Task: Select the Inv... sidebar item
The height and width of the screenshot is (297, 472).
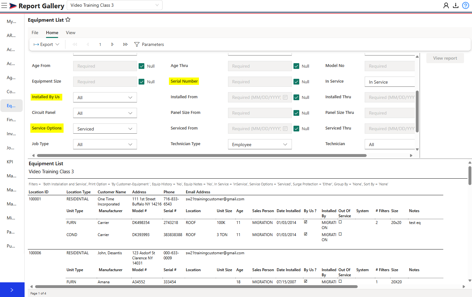Action: 11,134
